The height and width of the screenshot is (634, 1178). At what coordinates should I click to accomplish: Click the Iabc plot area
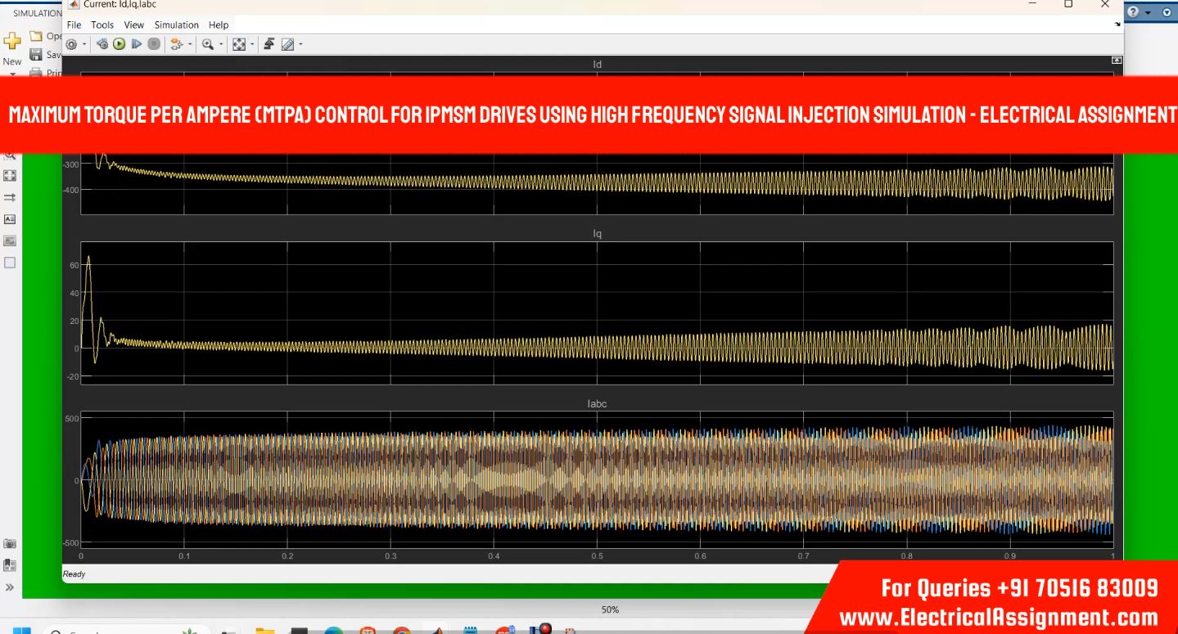click(x=597, y=480)
